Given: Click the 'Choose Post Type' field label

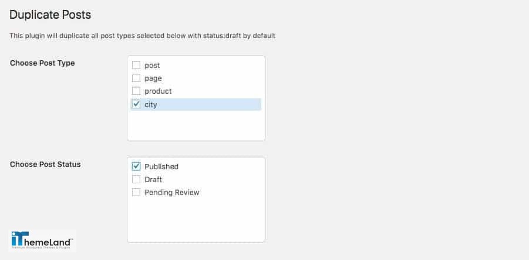Looking at the screenshot, I should point(42,63).
